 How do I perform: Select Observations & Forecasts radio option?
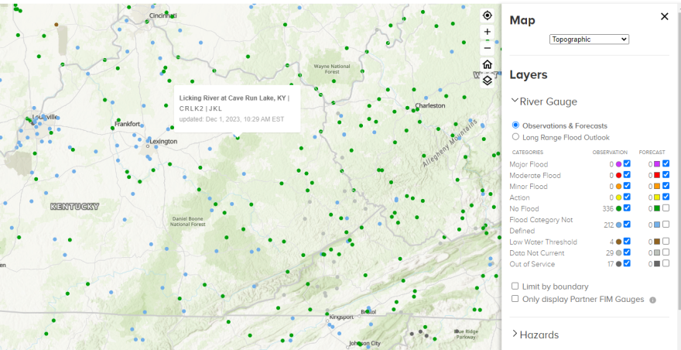[x=515, y=125]
